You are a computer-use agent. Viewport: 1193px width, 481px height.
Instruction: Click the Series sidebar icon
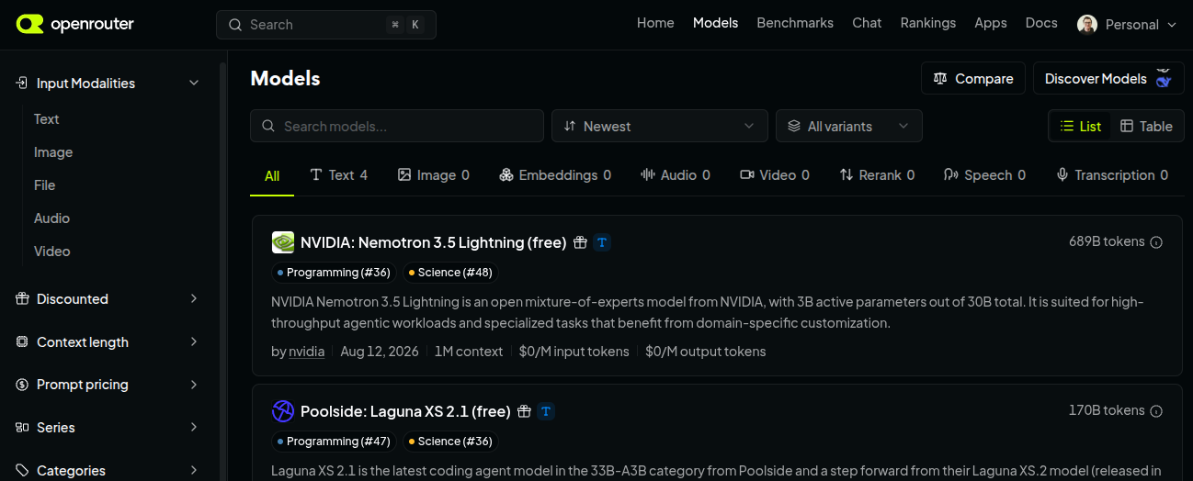[22, 428]
